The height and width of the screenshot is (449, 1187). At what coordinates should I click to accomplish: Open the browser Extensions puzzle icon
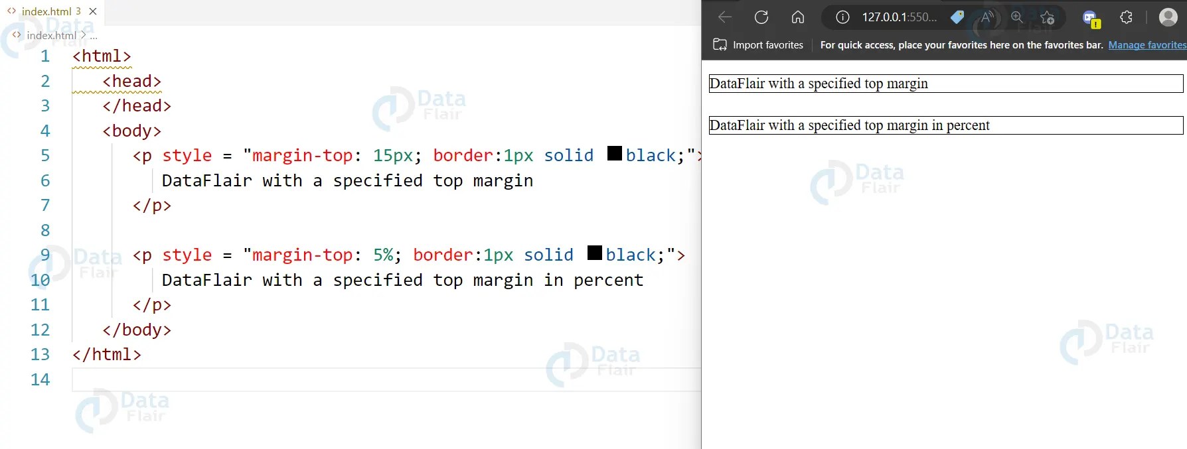coord(1126,17)
